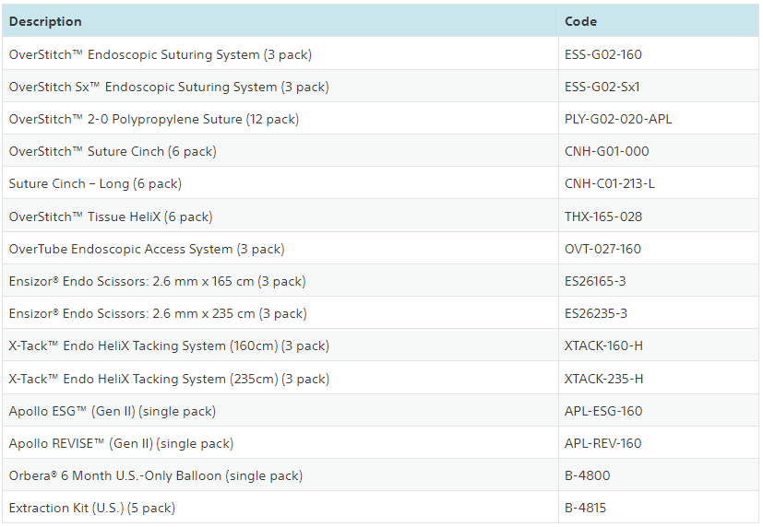
Task: Click code ES26165-3
Action: click(595, 281)
